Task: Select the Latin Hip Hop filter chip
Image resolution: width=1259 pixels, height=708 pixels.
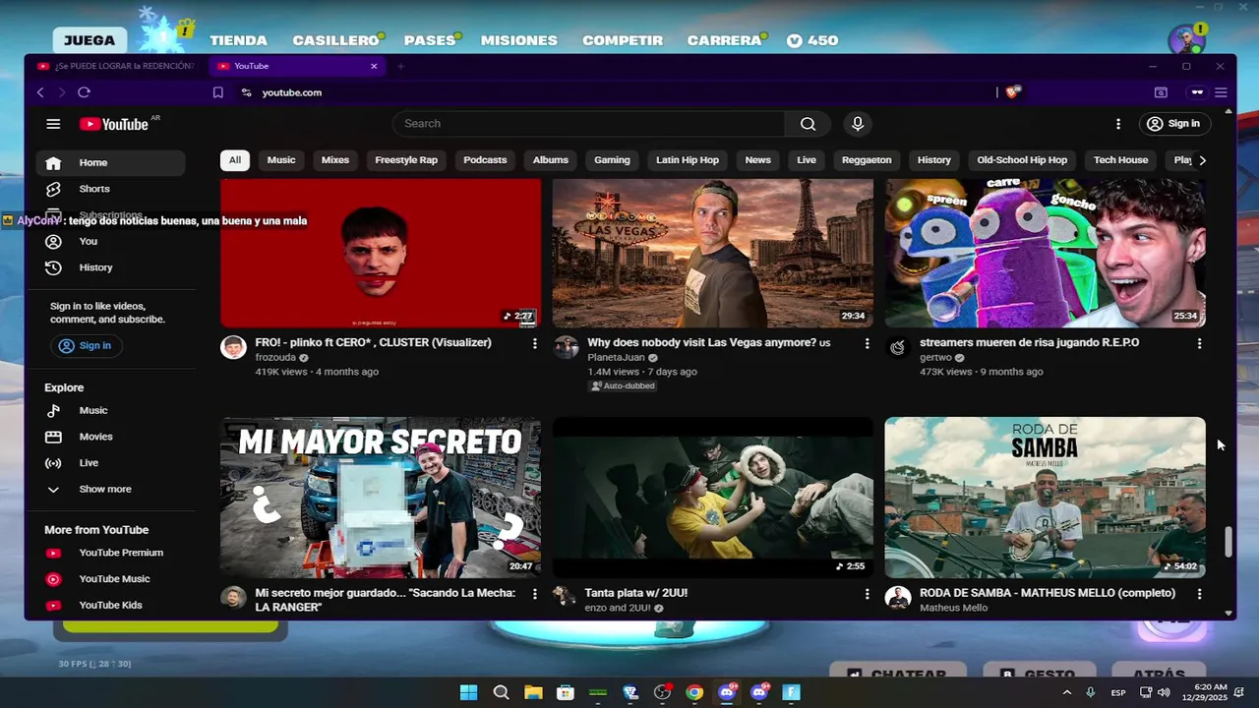Action: coord(688,160)
